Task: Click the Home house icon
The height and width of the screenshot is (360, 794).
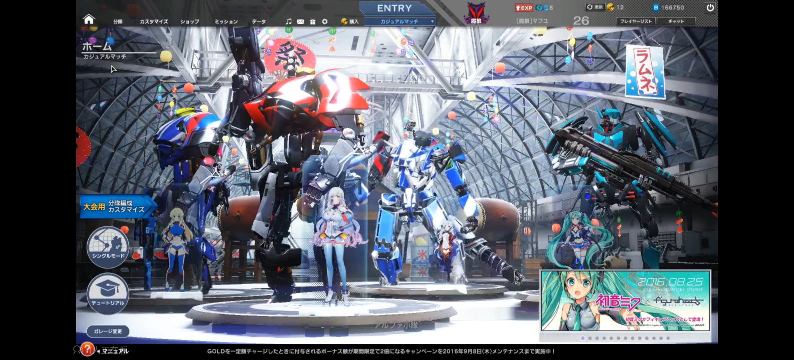Action: (x=89, y=19)
